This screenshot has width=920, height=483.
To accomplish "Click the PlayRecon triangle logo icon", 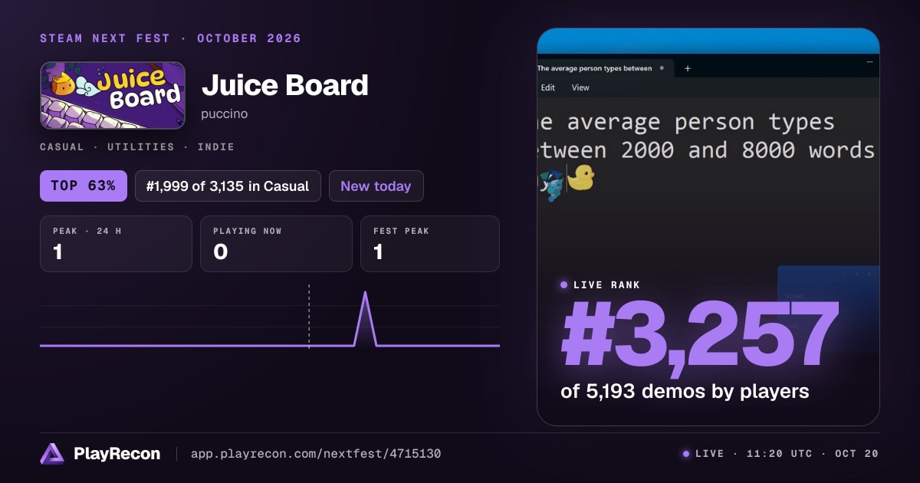I will click(x=52, y=454).
